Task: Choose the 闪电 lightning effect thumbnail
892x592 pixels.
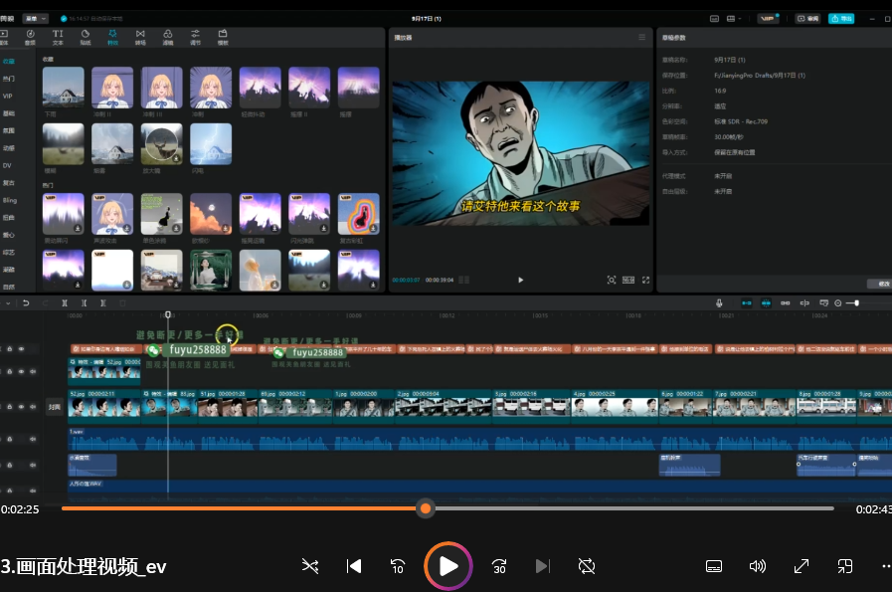Action: coord(211,144)
